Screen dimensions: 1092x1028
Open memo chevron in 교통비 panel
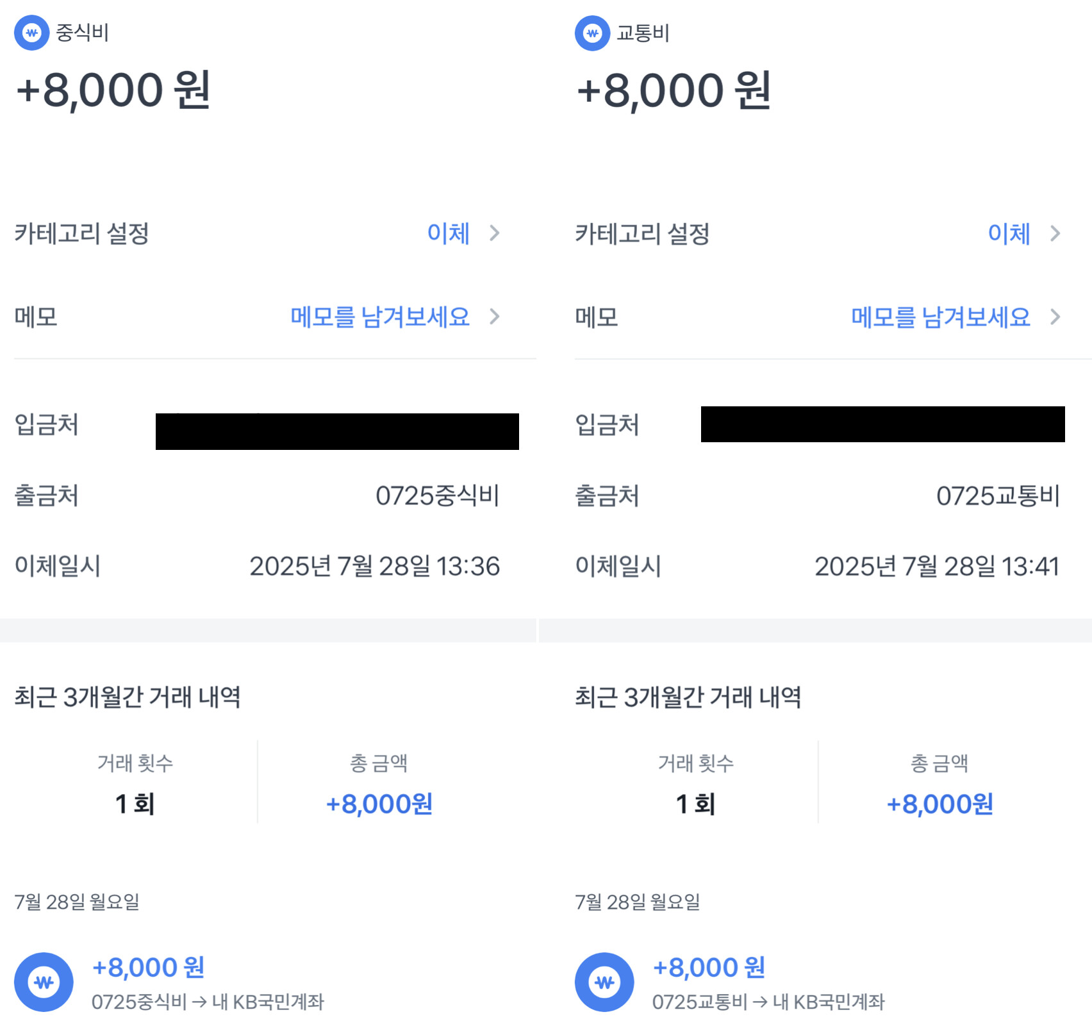(1055, 317)
